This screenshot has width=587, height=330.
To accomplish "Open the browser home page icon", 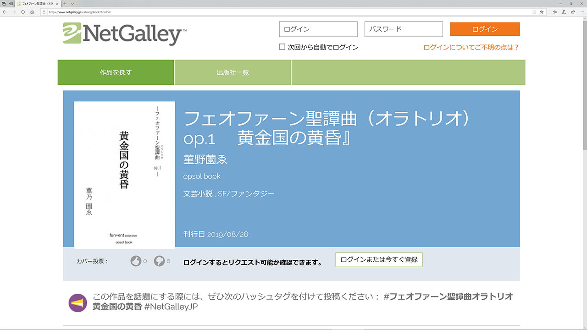I will pos(32,12).
